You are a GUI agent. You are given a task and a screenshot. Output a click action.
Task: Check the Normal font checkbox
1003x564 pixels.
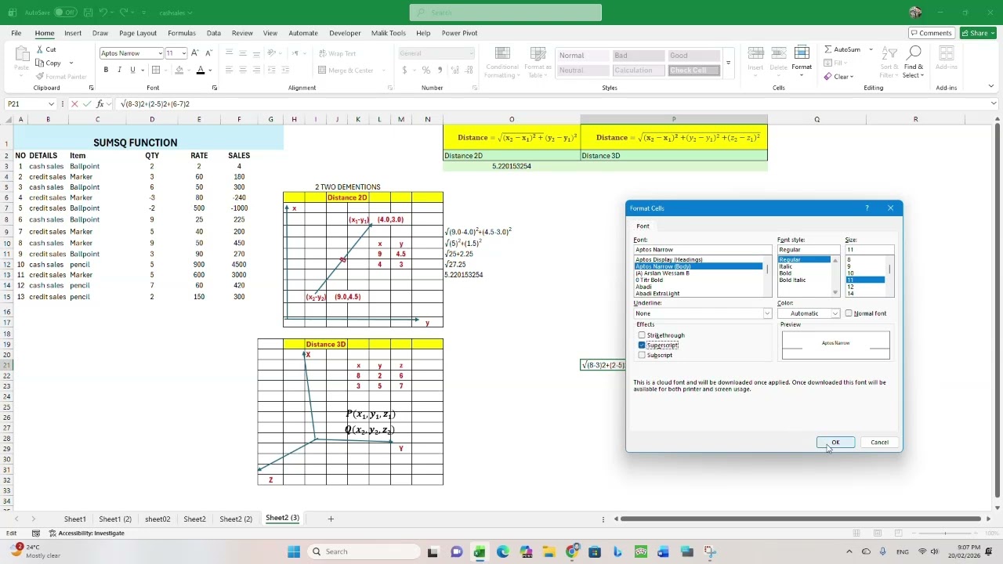pos(849,313)
